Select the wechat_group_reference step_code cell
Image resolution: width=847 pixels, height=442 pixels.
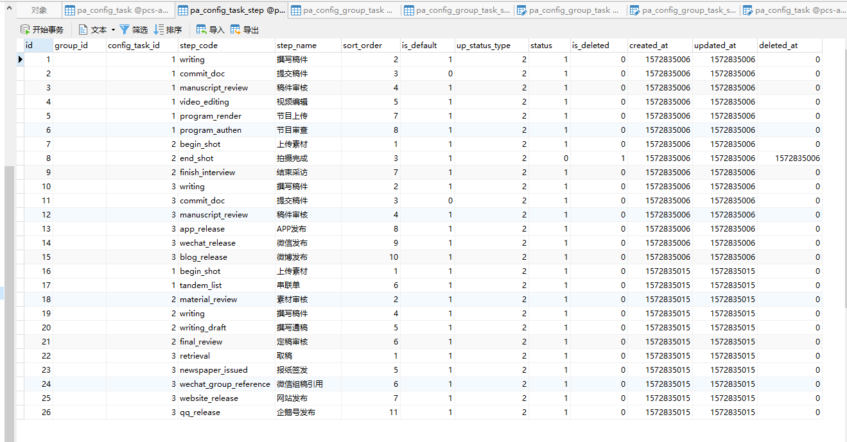pos(225,384)
